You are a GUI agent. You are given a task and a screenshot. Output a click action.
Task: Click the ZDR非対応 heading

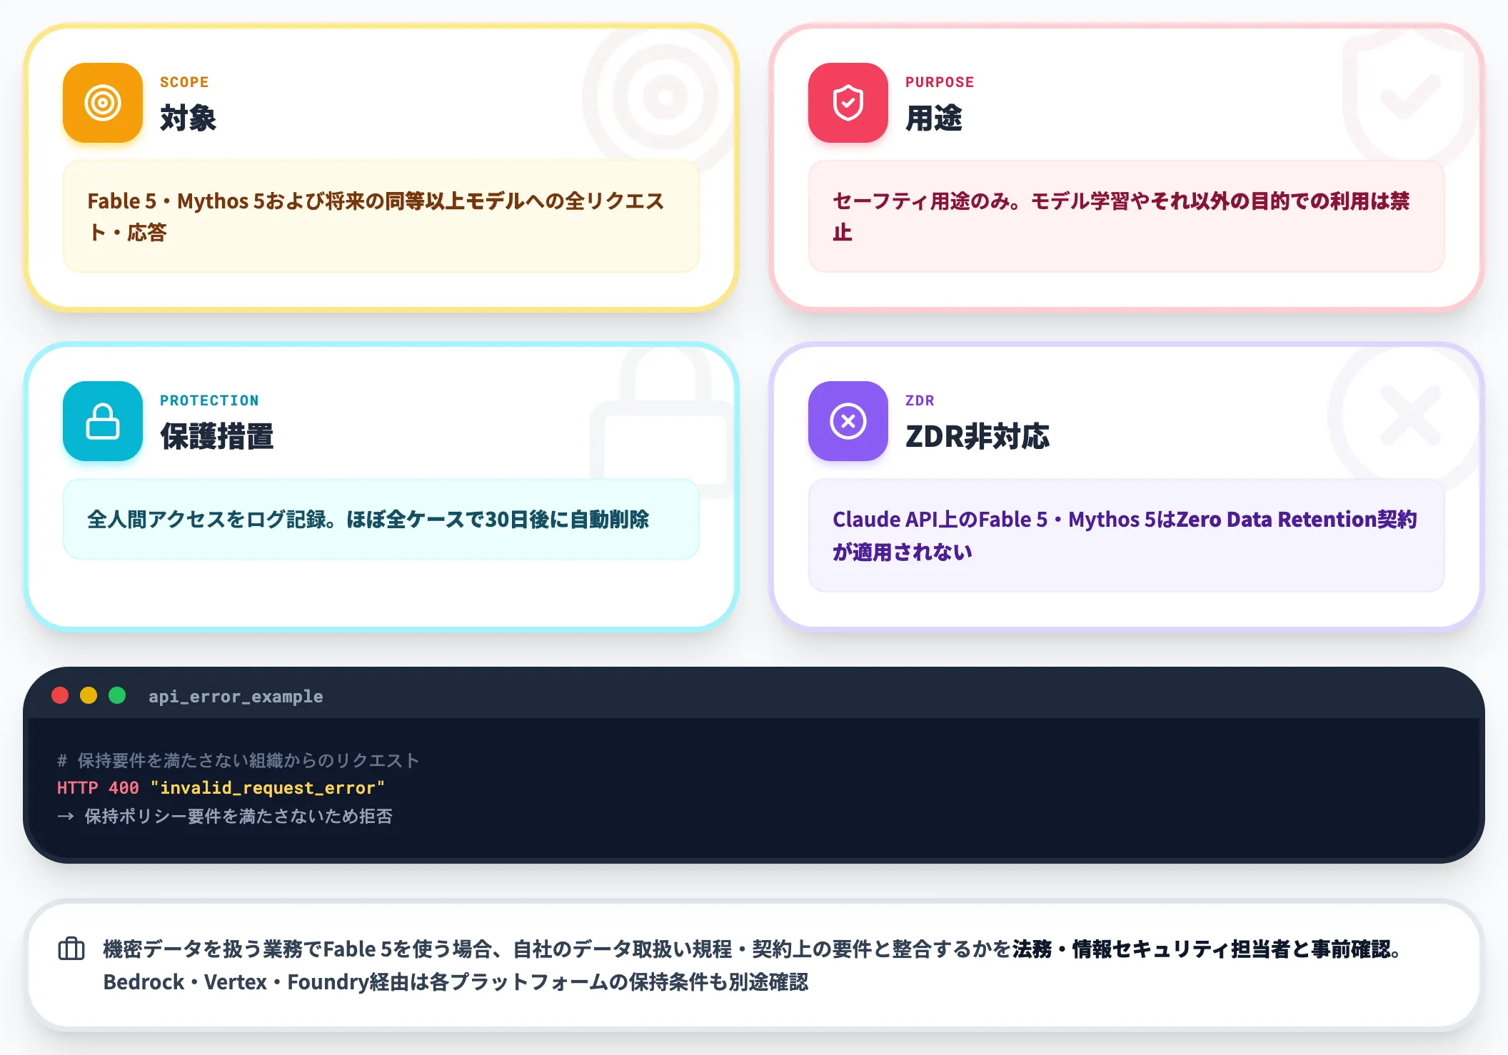977,436
